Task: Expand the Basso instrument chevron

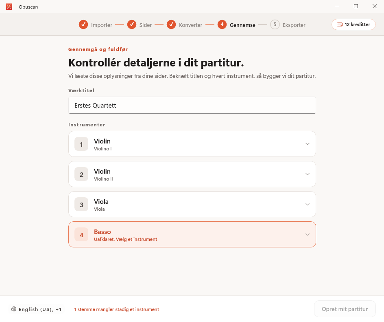Action: 308,235
